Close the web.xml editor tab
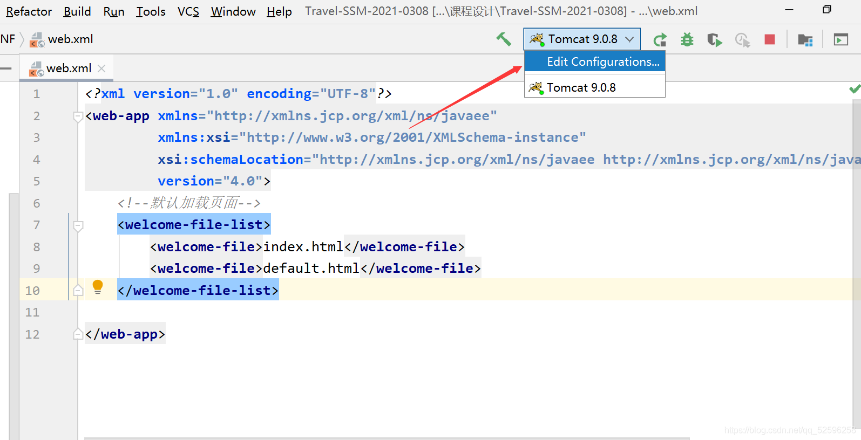 pos(101,68)
